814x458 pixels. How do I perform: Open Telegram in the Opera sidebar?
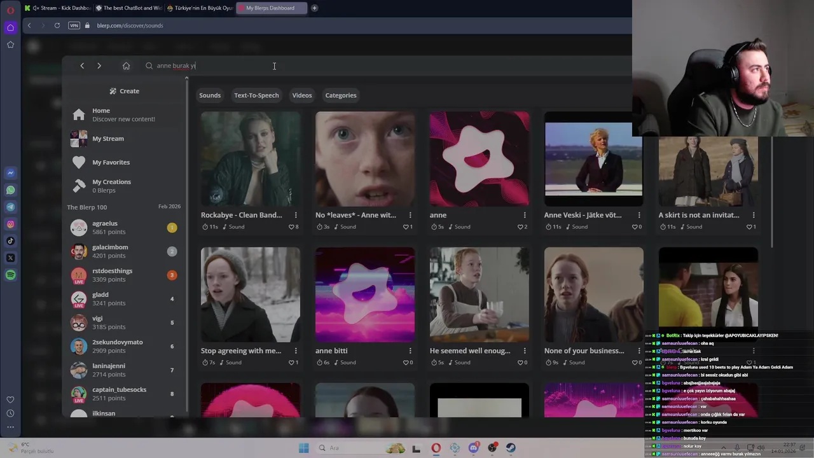[10, 207]
